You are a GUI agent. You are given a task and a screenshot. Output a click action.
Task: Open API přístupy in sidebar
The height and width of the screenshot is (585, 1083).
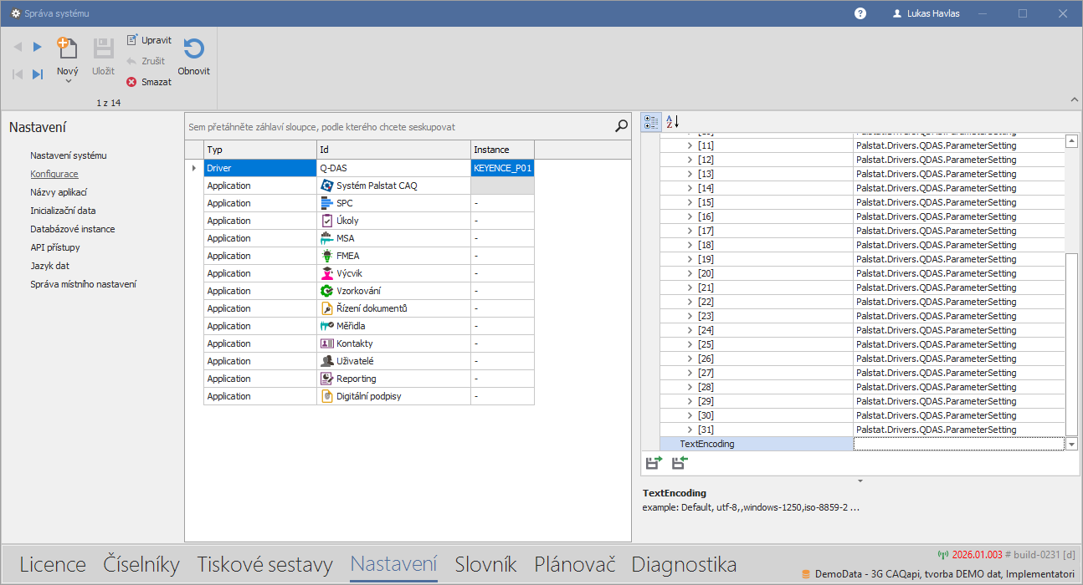[55, 247]
